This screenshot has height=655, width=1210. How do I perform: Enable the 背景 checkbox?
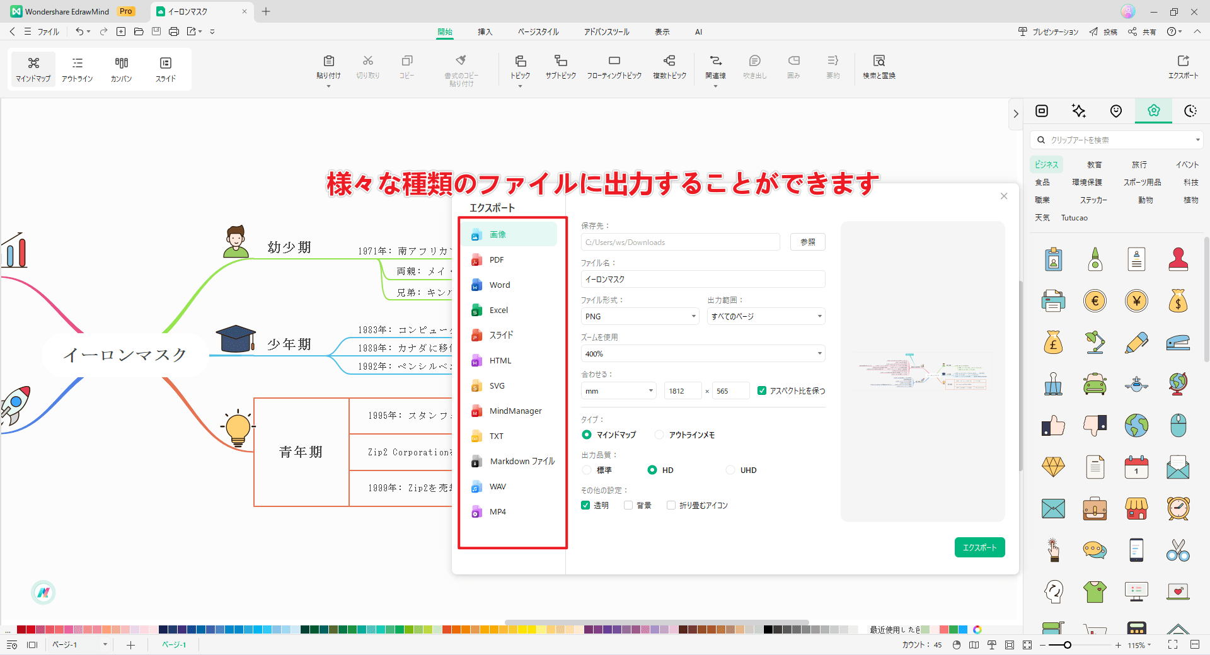(628, 505)
